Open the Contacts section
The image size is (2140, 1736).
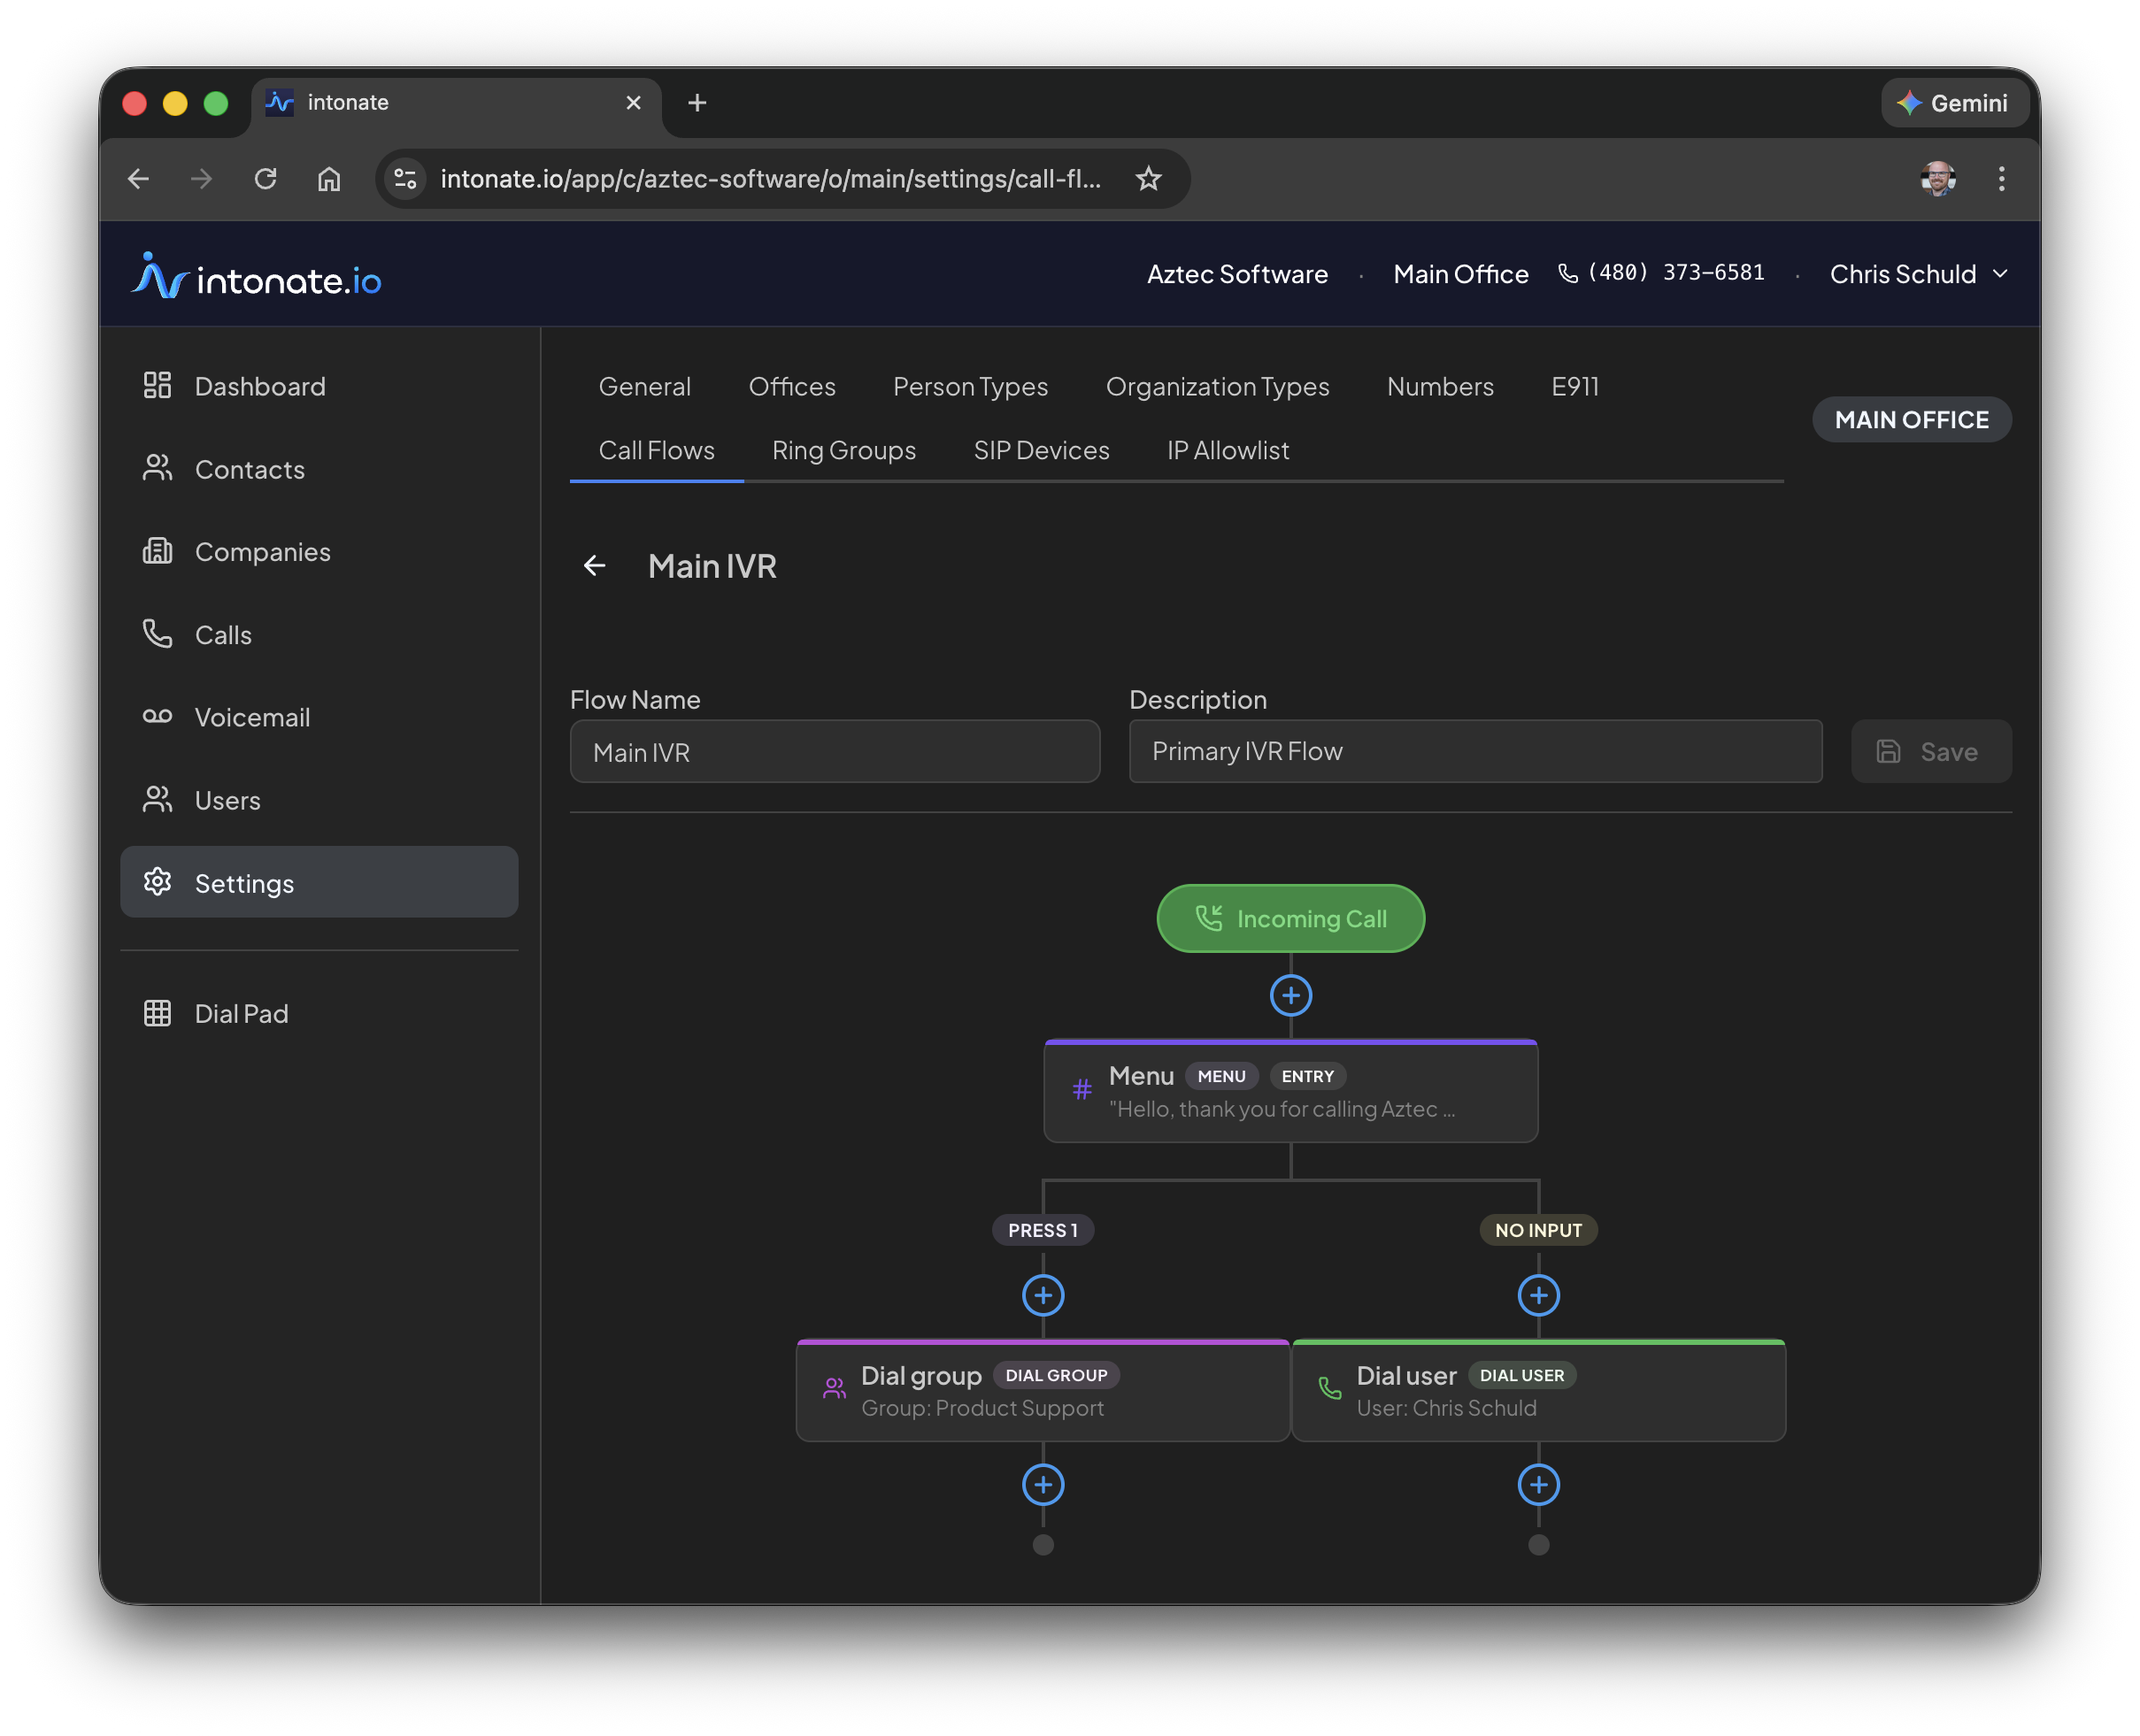(250, 469)
